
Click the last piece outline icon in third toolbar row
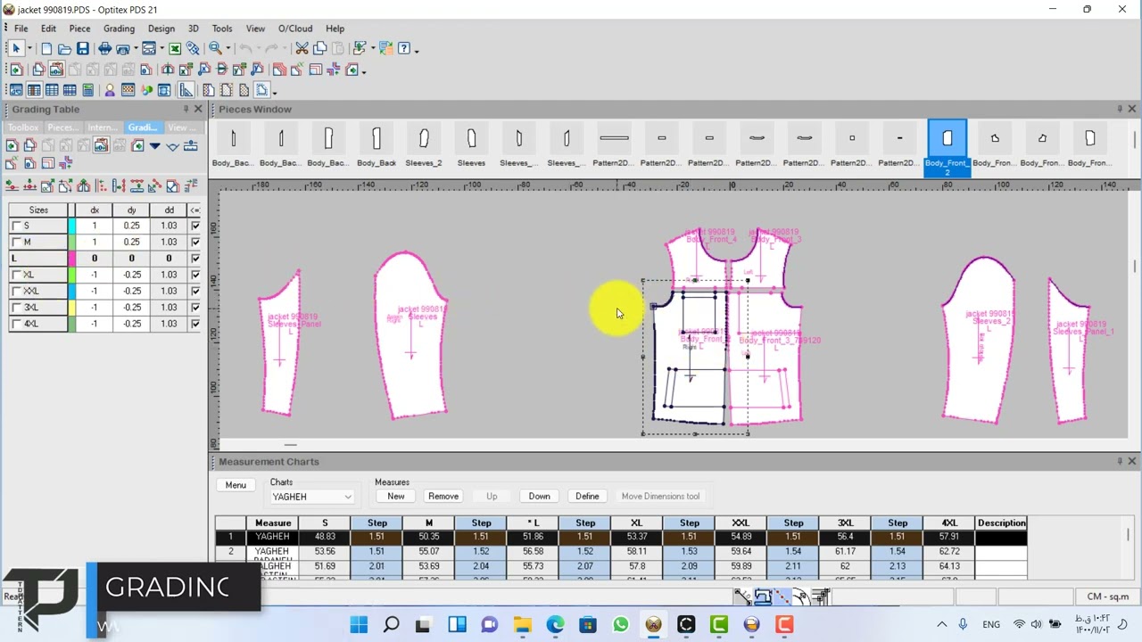point(261,90)
